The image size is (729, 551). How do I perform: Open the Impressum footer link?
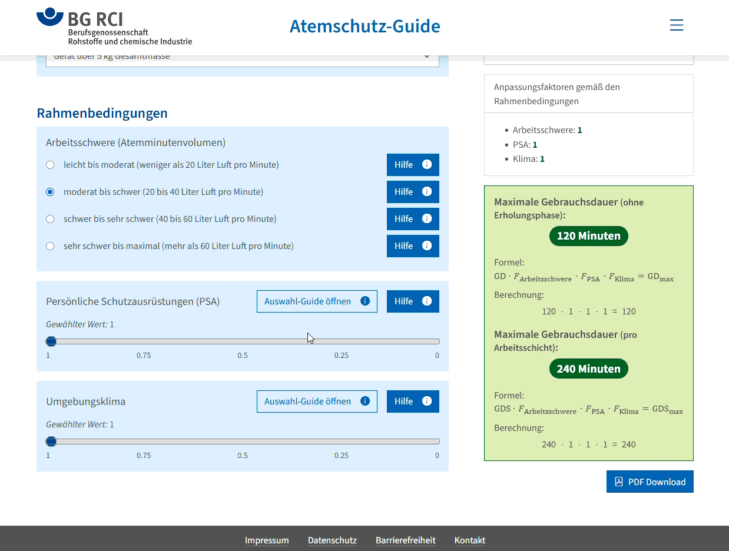click(x=267, y=540)
